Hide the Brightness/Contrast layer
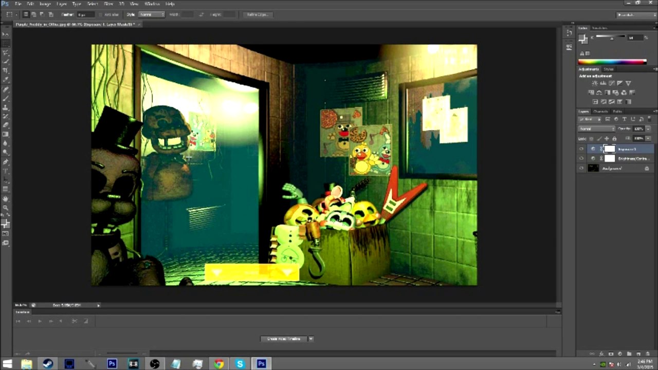 (x=581, y=158)
